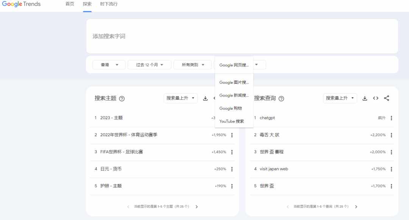Click the +1,450% value for FIFA世界杯

point(219,152)
